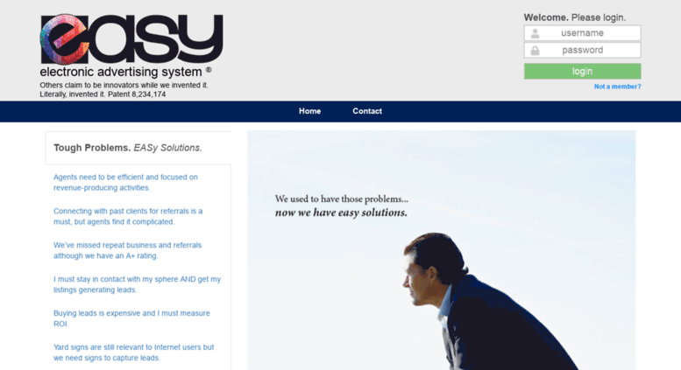The width and height of the screenshot is (681, 370).
Task: Click the EASy colorful logo
Action: 131,39
